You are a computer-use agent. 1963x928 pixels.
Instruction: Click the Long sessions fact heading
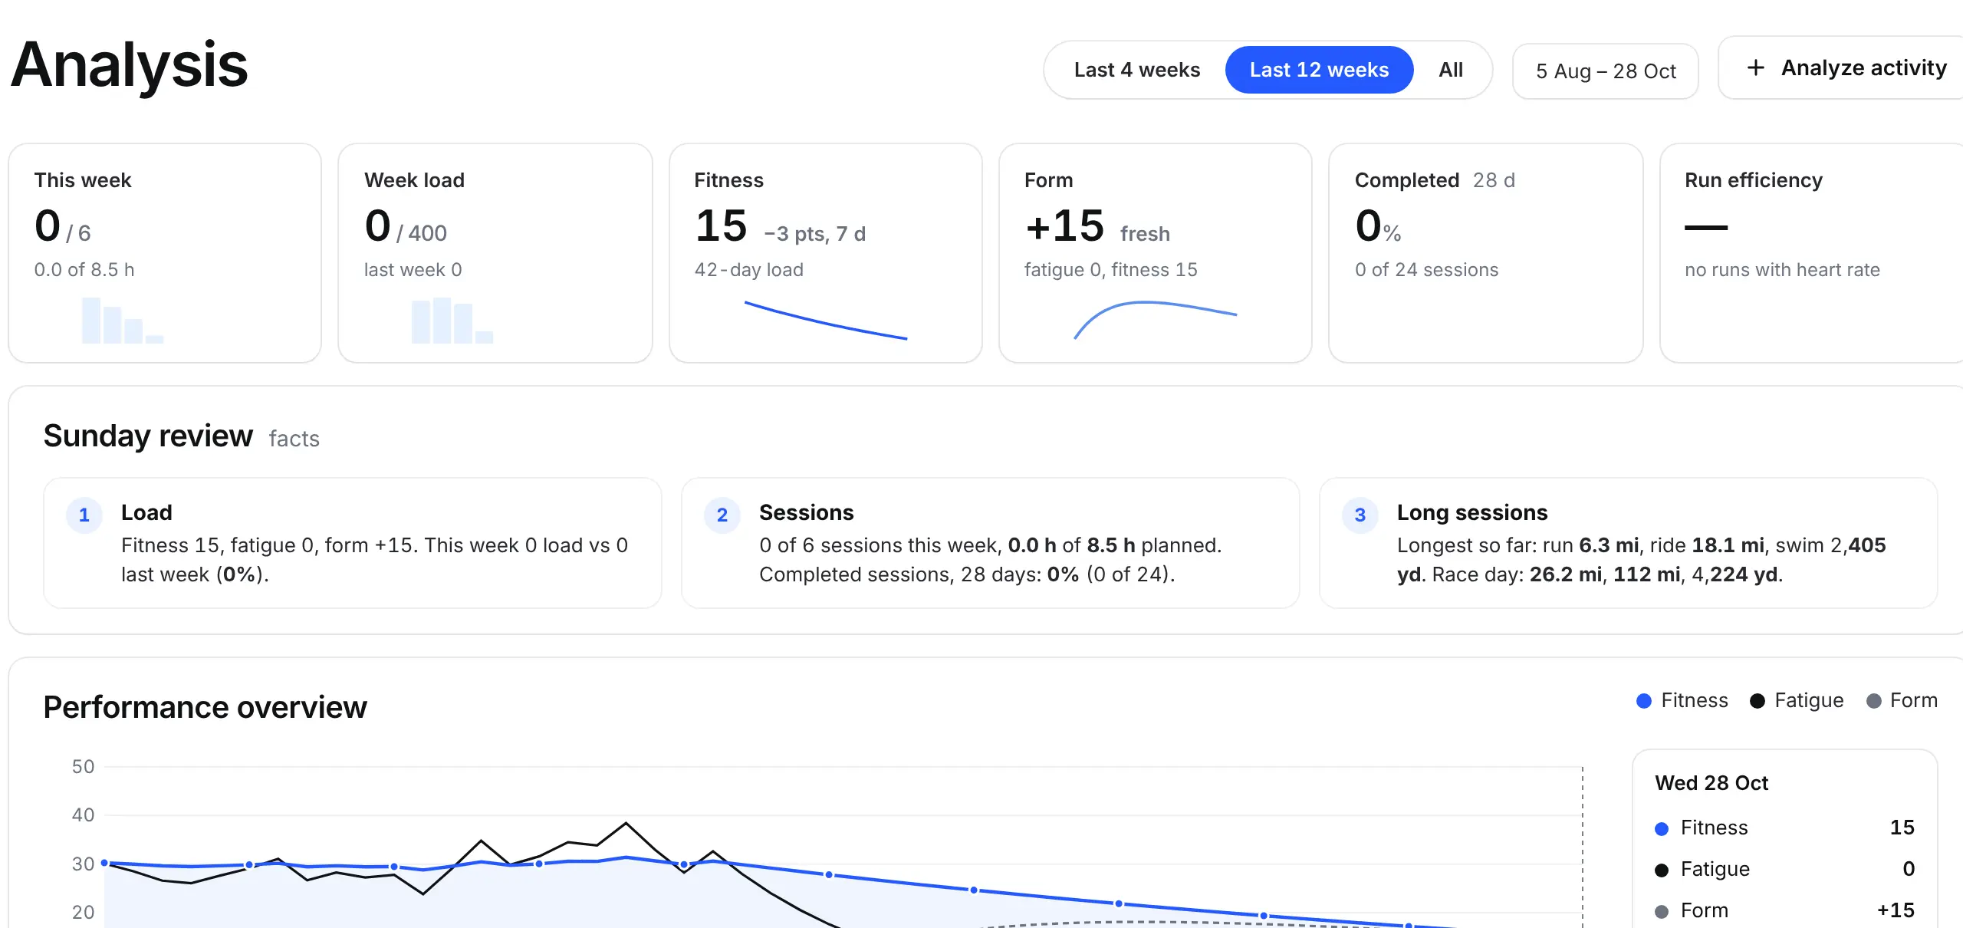tap(1472, 512)
